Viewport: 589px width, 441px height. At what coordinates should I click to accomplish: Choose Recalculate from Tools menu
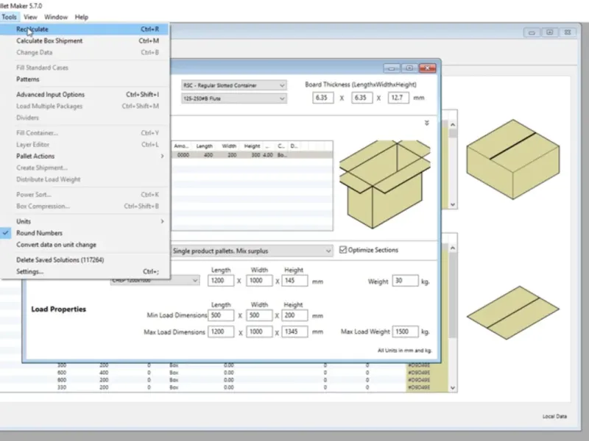[x=85, y=29]
